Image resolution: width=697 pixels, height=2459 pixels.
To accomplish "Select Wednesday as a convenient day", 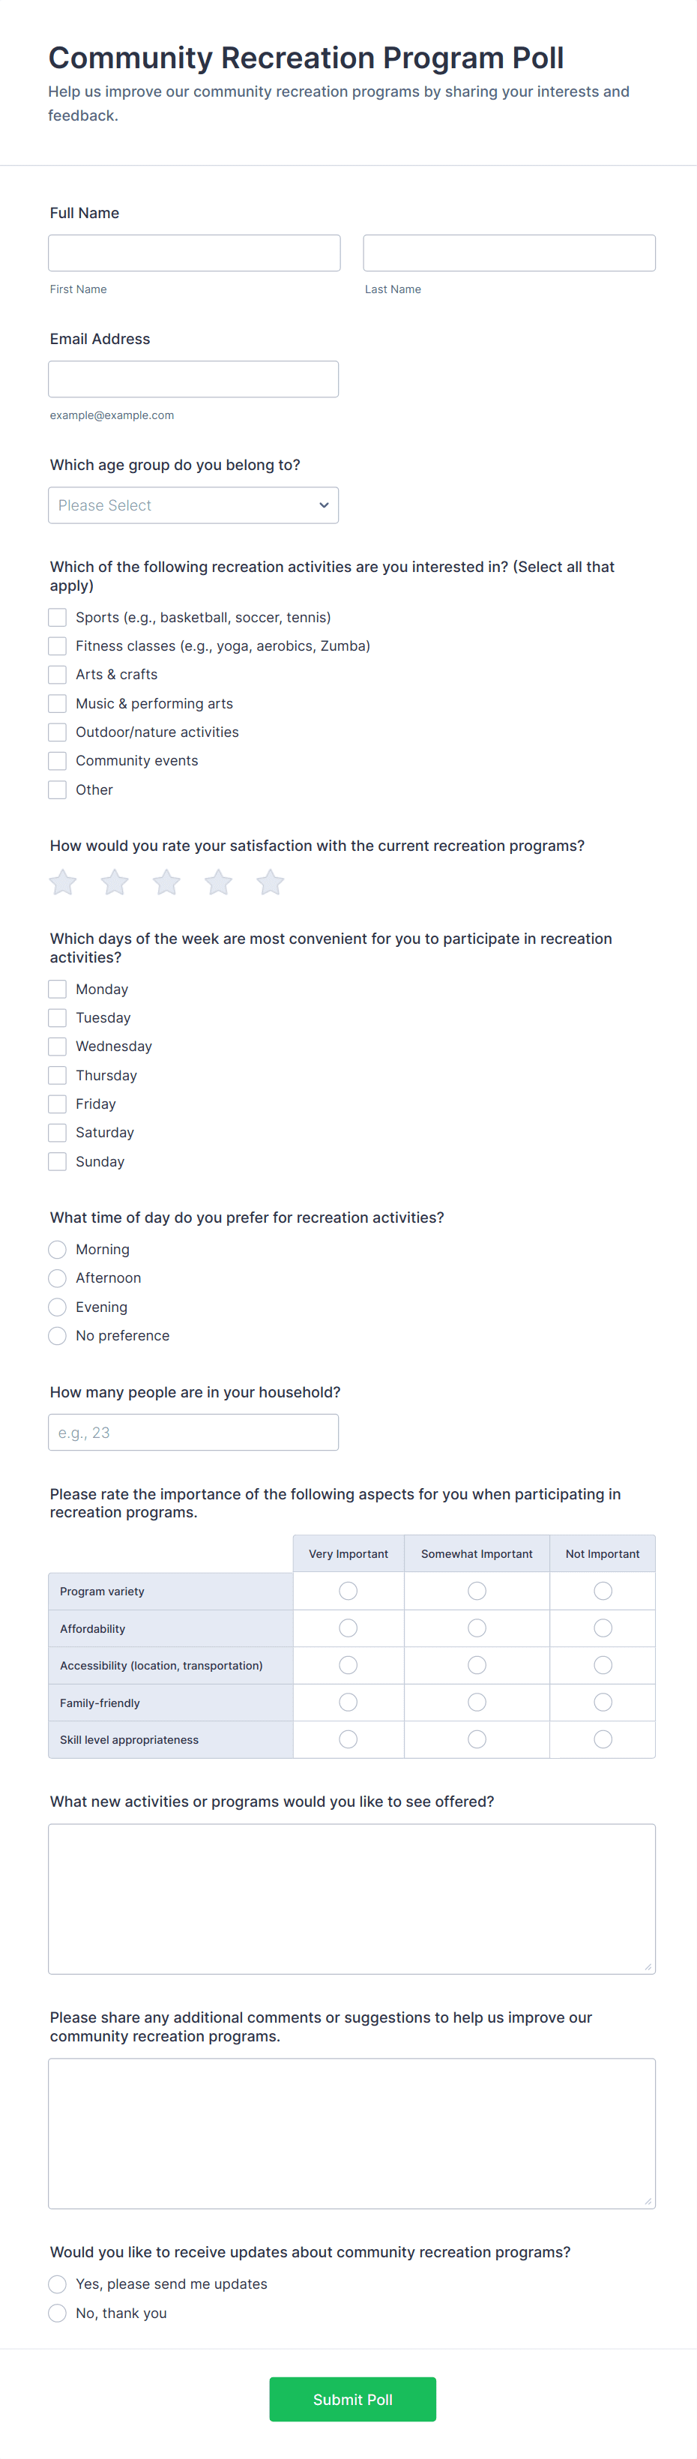I will [57, 1047].
